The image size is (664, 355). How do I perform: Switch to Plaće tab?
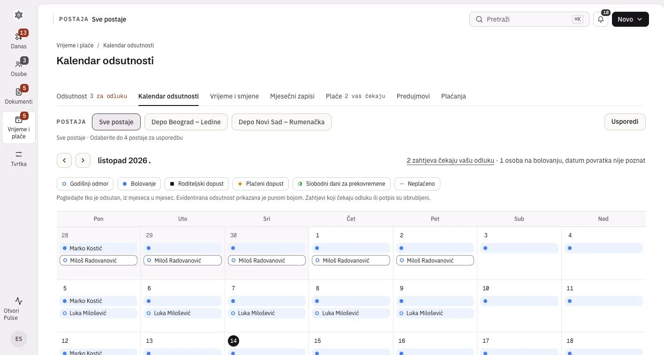[355, 96]
